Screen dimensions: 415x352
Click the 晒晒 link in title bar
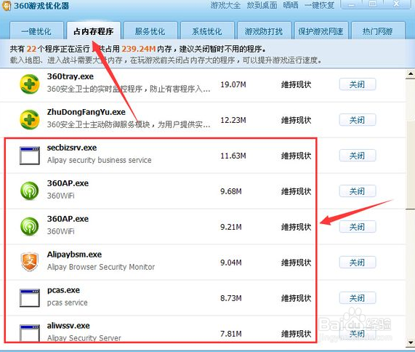290,5
